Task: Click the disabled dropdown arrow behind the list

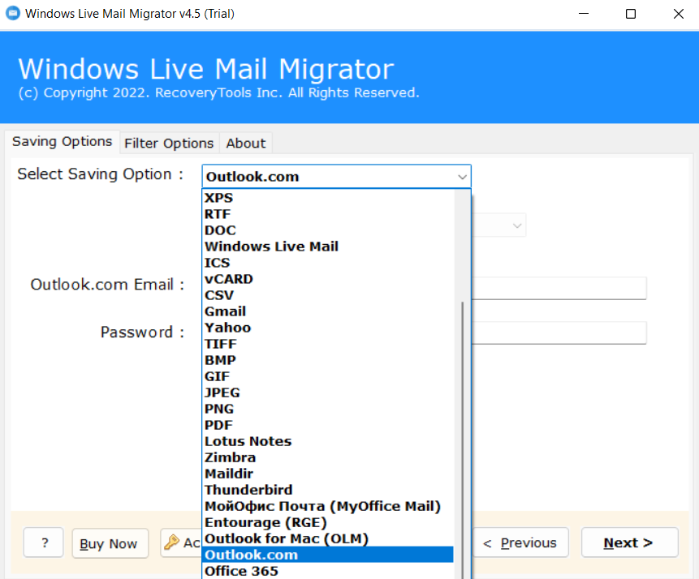Action: 517,225
